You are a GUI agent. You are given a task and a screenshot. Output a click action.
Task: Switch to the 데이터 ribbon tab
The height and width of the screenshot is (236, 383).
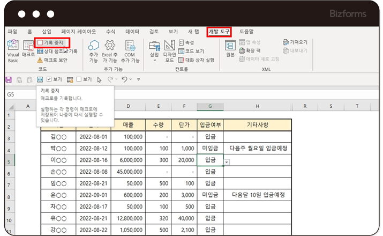tap(132, 32)
